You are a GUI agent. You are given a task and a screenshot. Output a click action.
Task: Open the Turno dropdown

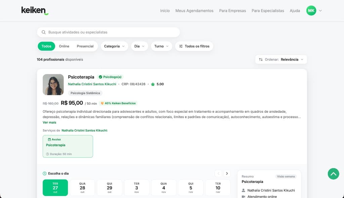pos(162,46)
